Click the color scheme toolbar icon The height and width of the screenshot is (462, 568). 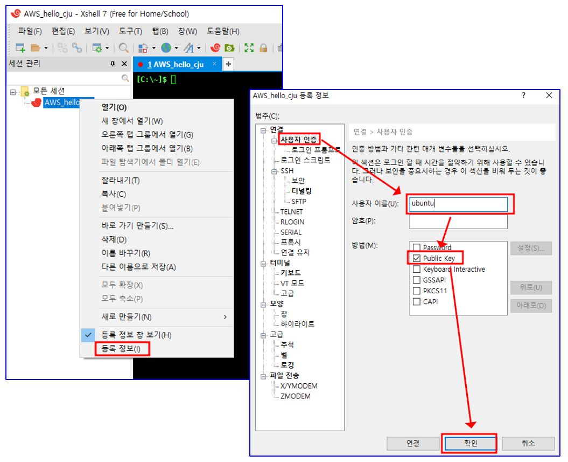click(x=143, y=47)
